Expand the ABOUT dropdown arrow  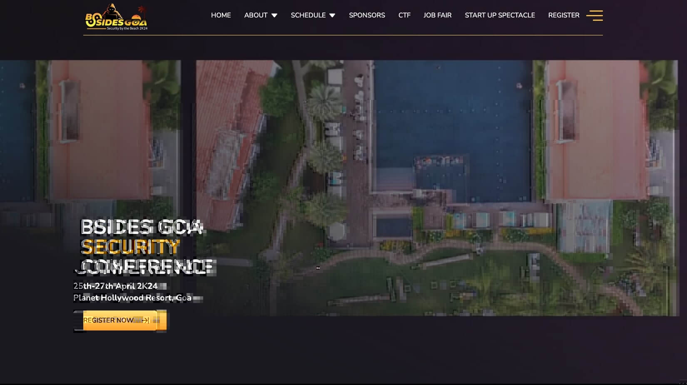click(x=274, y=15)
